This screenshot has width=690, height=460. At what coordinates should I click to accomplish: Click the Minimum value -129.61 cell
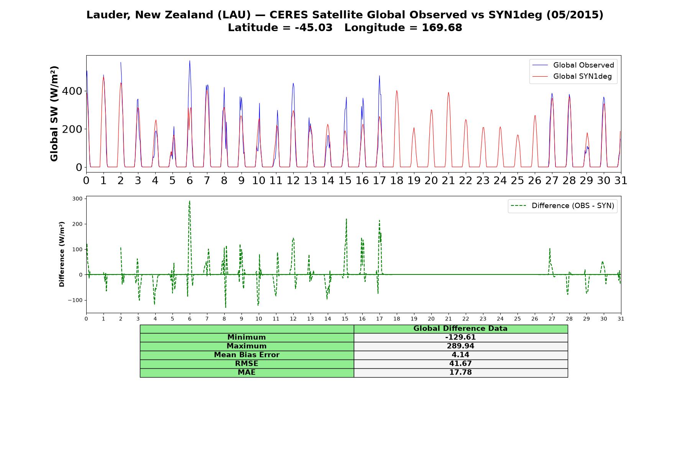(x=460, y=337)
